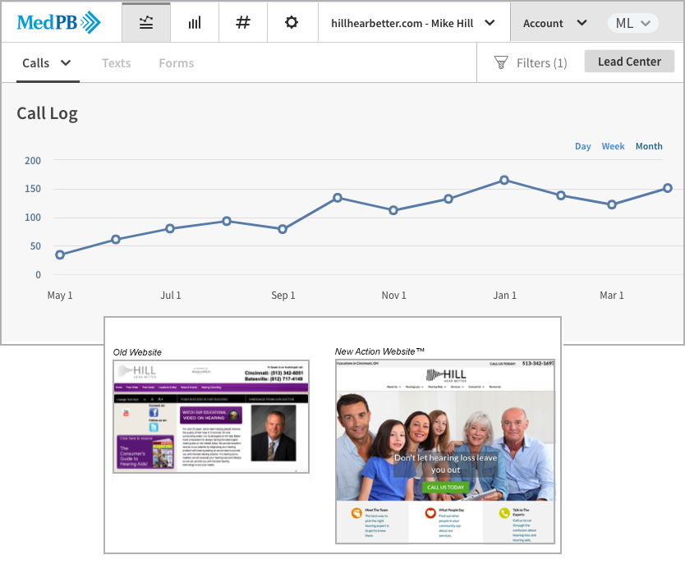Click the Lead Center button

(629, 61)
